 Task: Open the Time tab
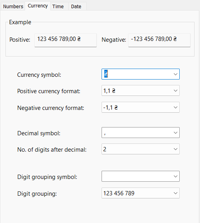click(x=58, y=6)
